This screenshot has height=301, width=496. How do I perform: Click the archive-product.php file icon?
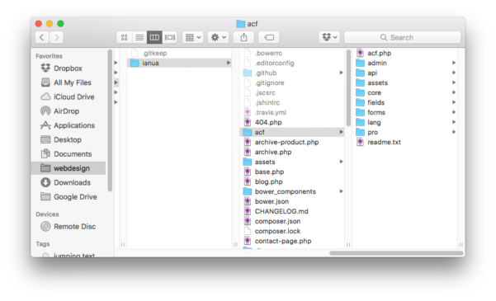(x=248, y=142)
